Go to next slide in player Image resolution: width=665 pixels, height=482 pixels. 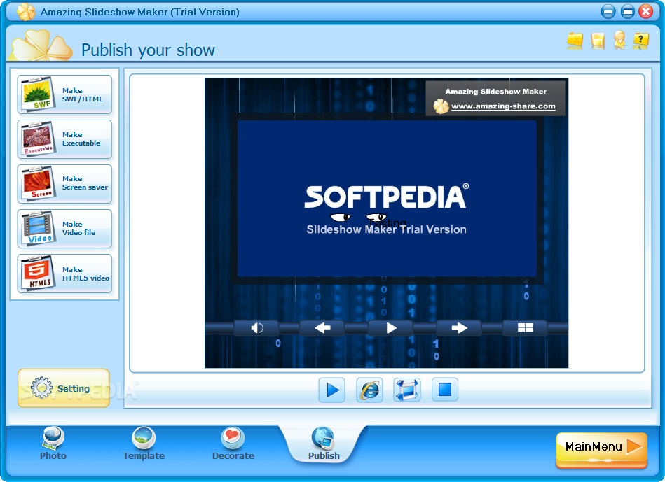pyautogui.click(x=459, y=328)
